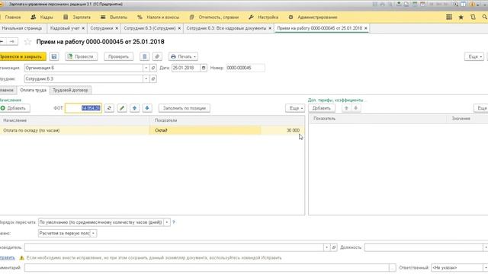This screenshot has height=274, width=488.
Task: Open the Еще menu above accruals table
Action: 295,108
